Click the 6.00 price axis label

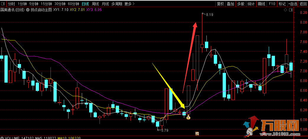tap(304, 120)
